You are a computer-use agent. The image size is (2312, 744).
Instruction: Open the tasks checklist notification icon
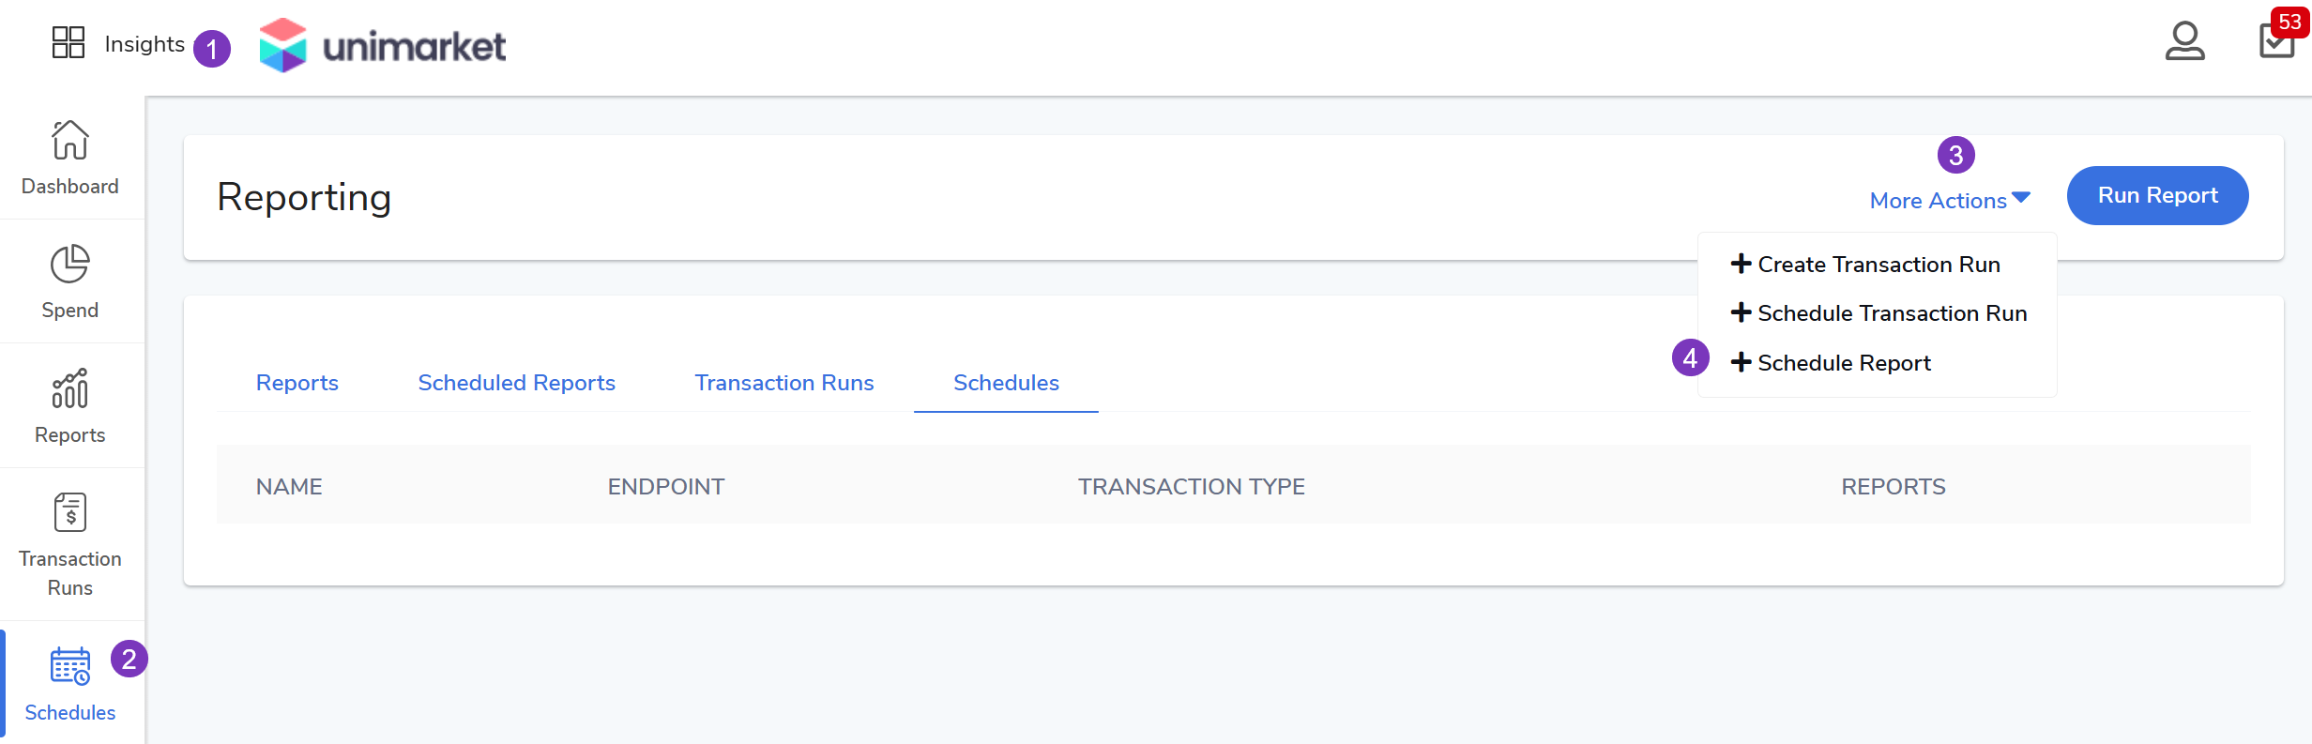click(2276, 41)
